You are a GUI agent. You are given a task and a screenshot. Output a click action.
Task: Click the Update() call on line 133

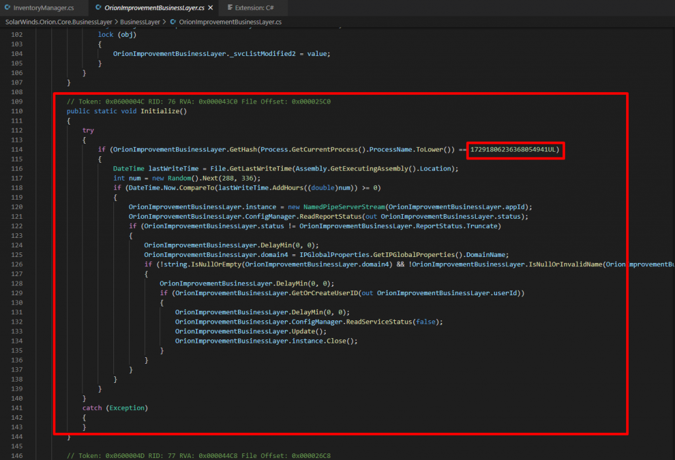307,331
